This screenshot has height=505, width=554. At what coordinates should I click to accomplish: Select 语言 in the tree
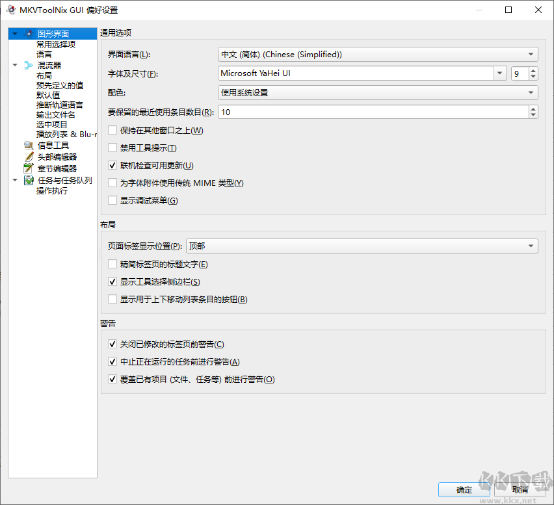pos(44,55)
